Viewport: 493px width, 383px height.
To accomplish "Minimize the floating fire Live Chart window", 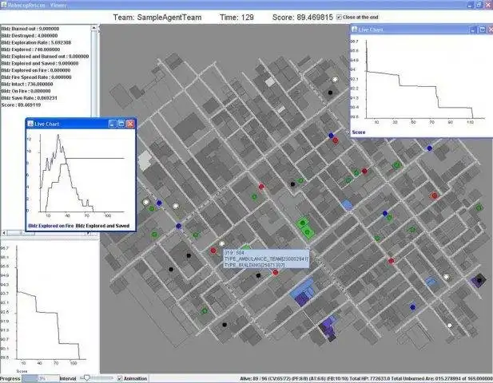I will (112, 124).
